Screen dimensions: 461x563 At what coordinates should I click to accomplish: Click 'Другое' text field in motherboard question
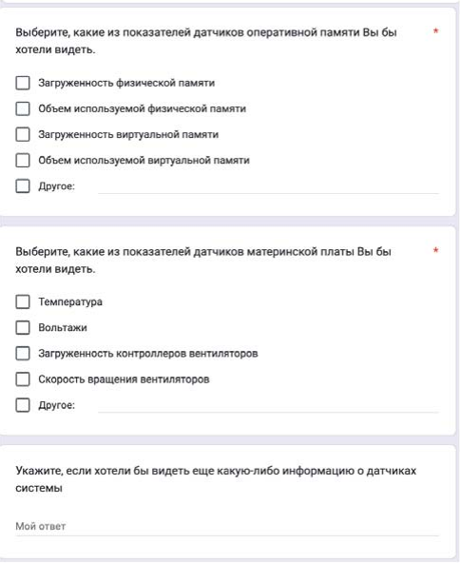[x=268, y=406]
